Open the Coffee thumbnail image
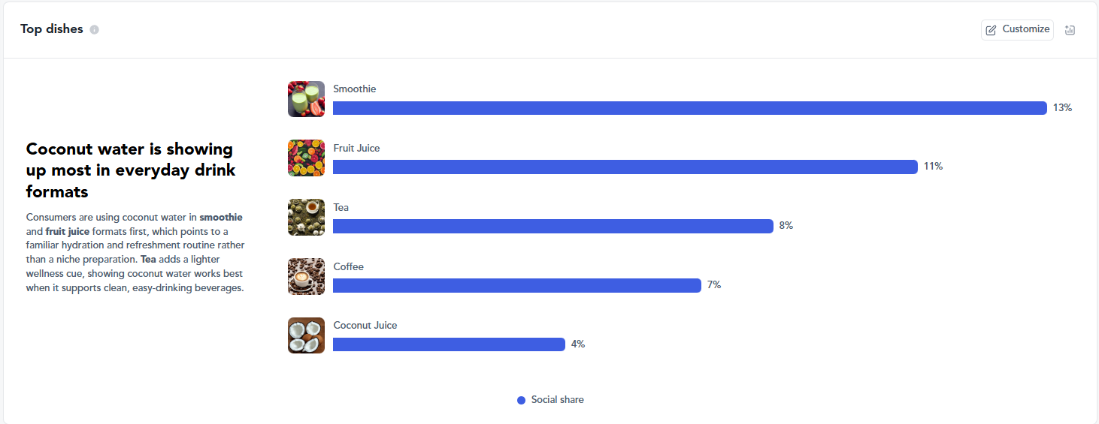The image size is (1099, 424). click(306, 277)
